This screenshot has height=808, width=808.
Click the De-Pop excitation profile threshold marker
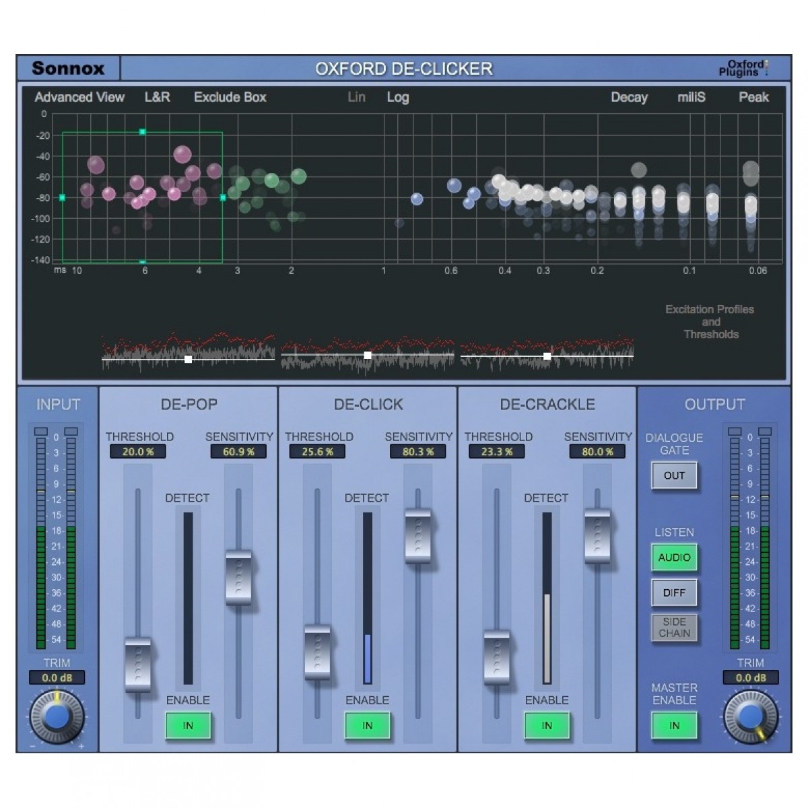188,360
